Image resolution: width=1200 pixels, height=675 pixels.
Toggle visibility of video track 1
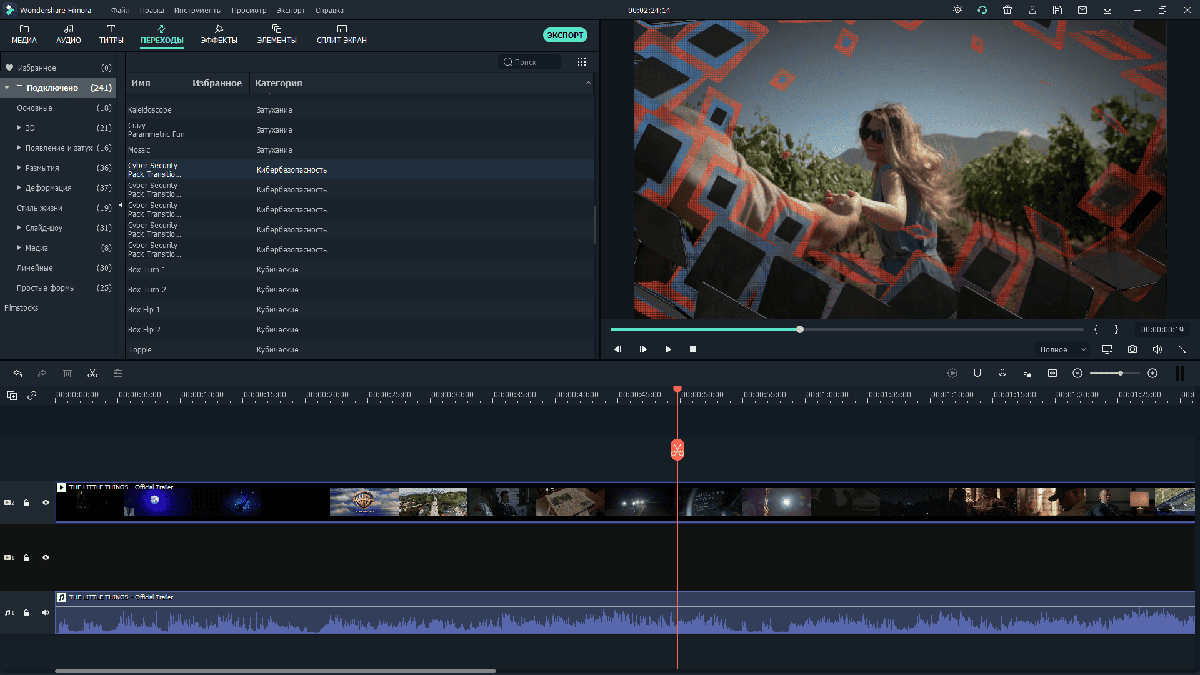(46, 557)
